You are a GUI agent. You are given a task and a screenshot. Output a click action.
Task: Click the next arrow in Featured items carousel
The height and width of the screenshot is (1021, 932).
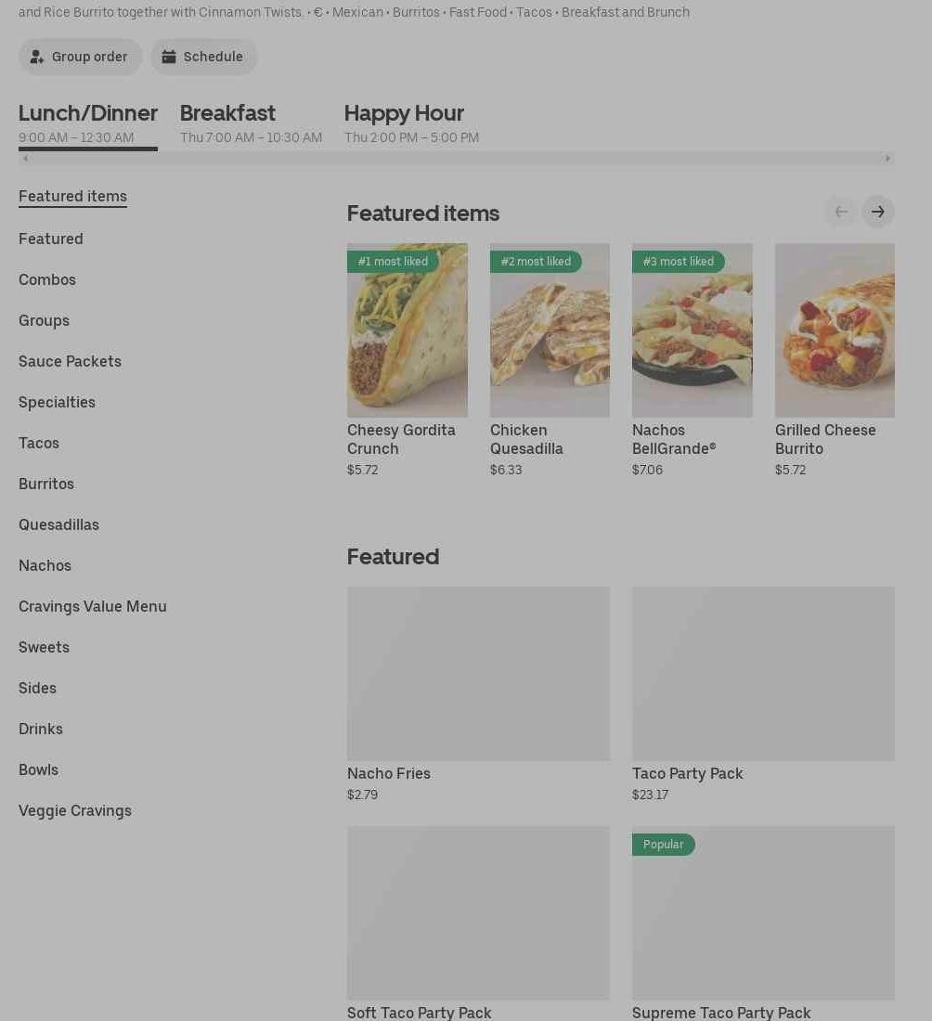point(877,212)
